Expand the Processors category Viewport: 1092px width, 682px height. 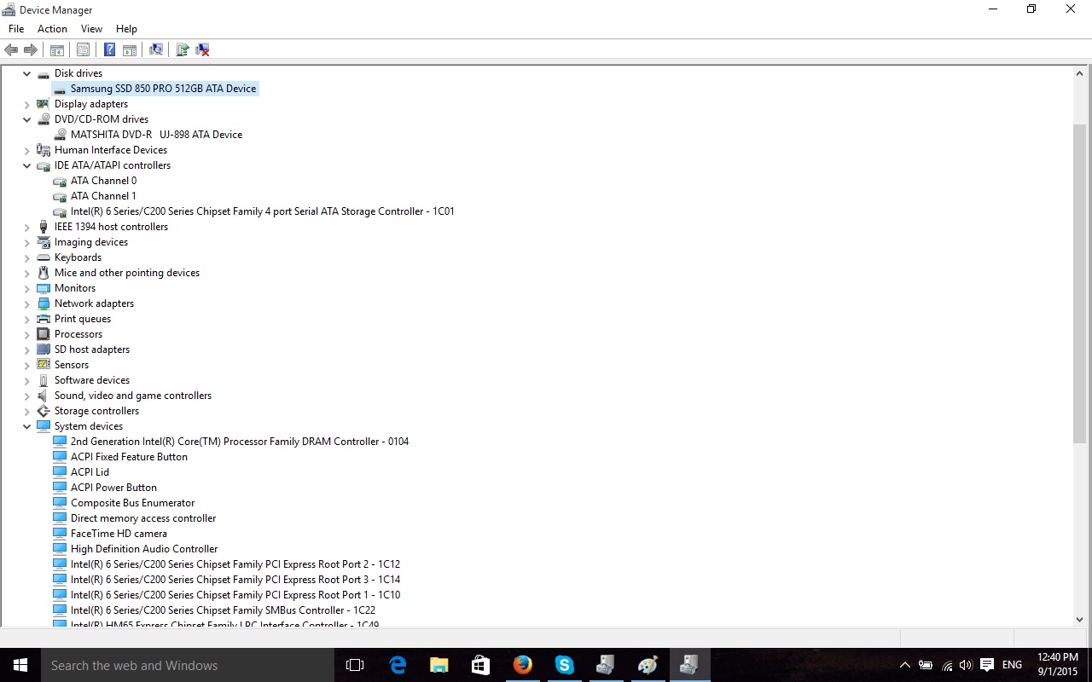pyautogui.click(x=27, y=334)
